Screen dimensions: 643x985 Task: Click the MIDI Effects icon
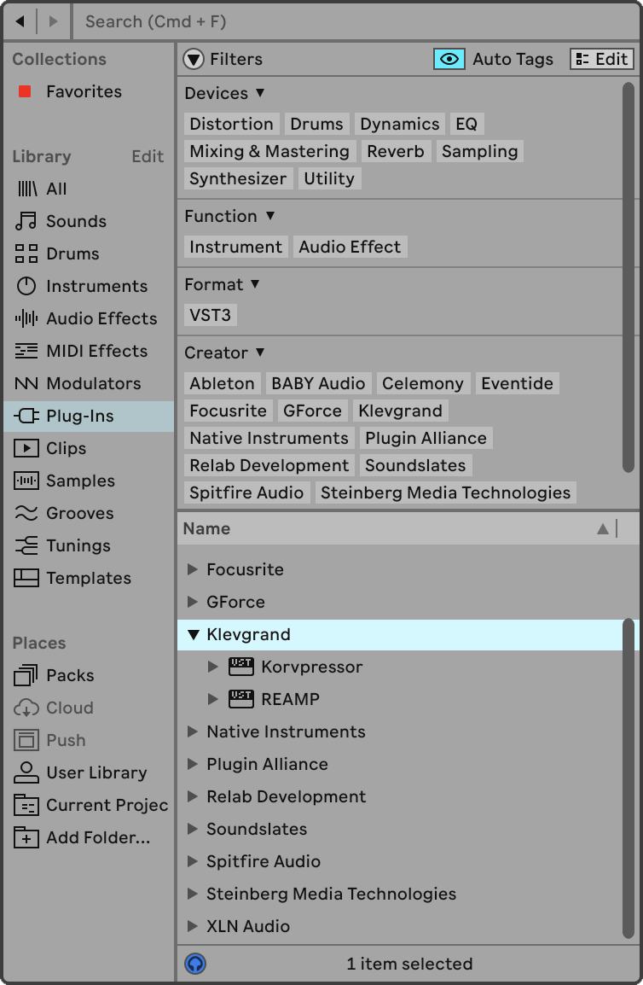[x=26, y=351]
